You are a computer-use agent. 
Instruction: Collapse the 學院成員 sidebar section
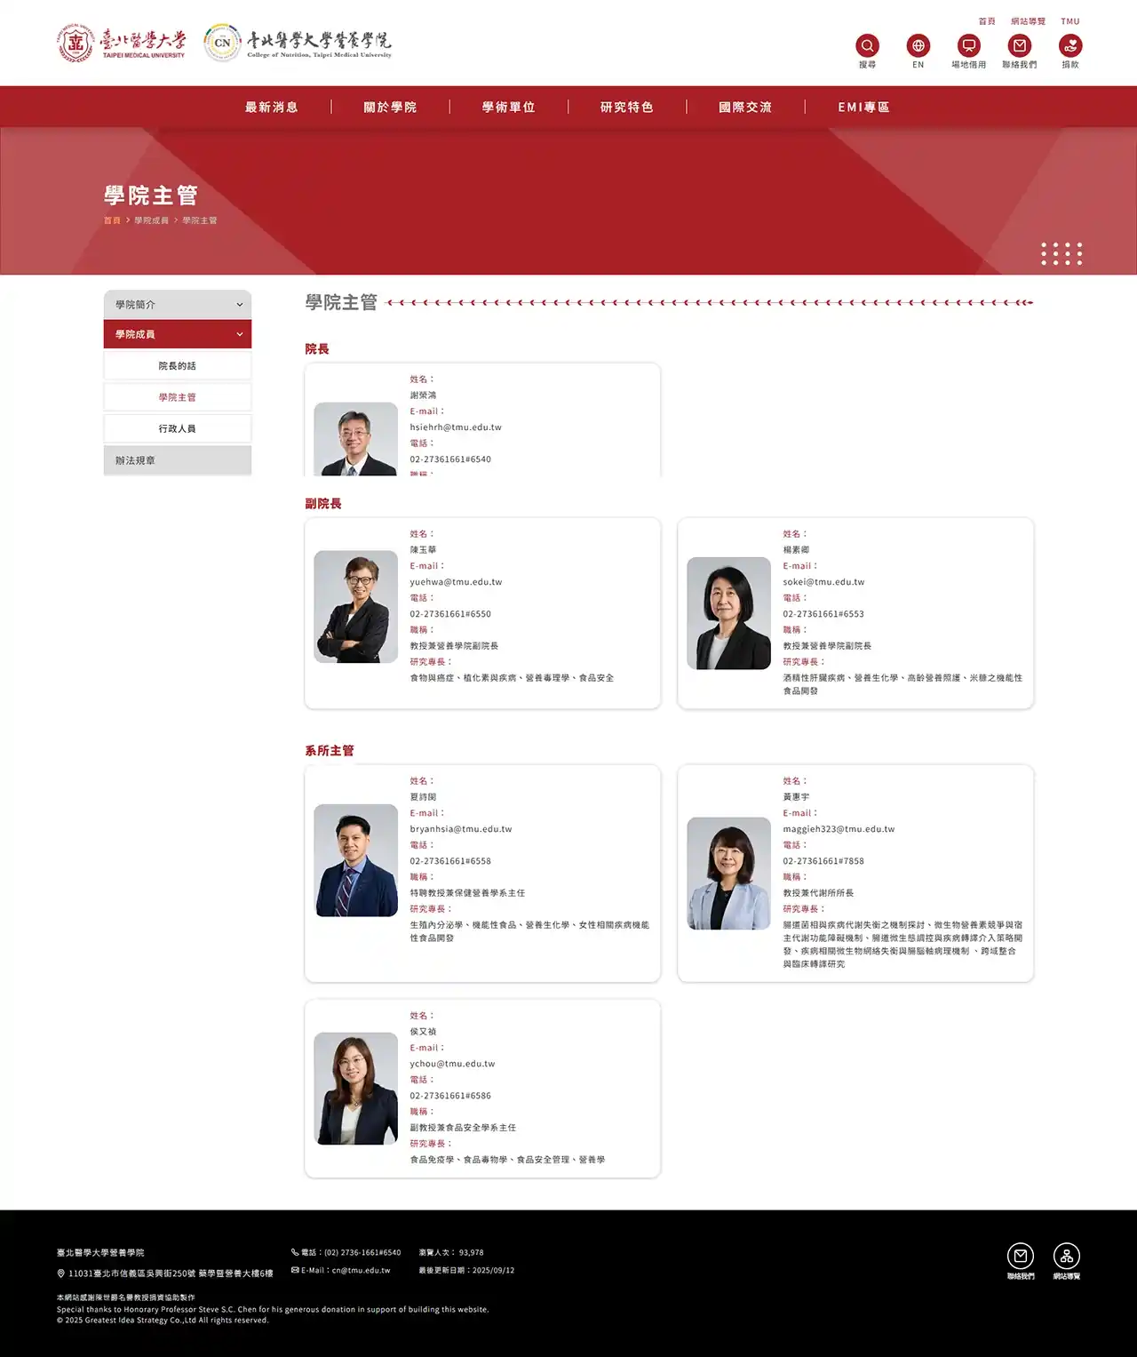click(x=177, y=334)
